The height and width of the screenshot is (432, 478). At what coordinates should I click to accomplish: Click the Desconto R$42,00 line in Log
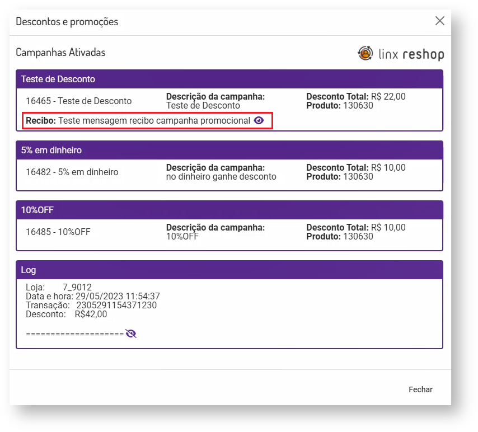tap(67, 314)
